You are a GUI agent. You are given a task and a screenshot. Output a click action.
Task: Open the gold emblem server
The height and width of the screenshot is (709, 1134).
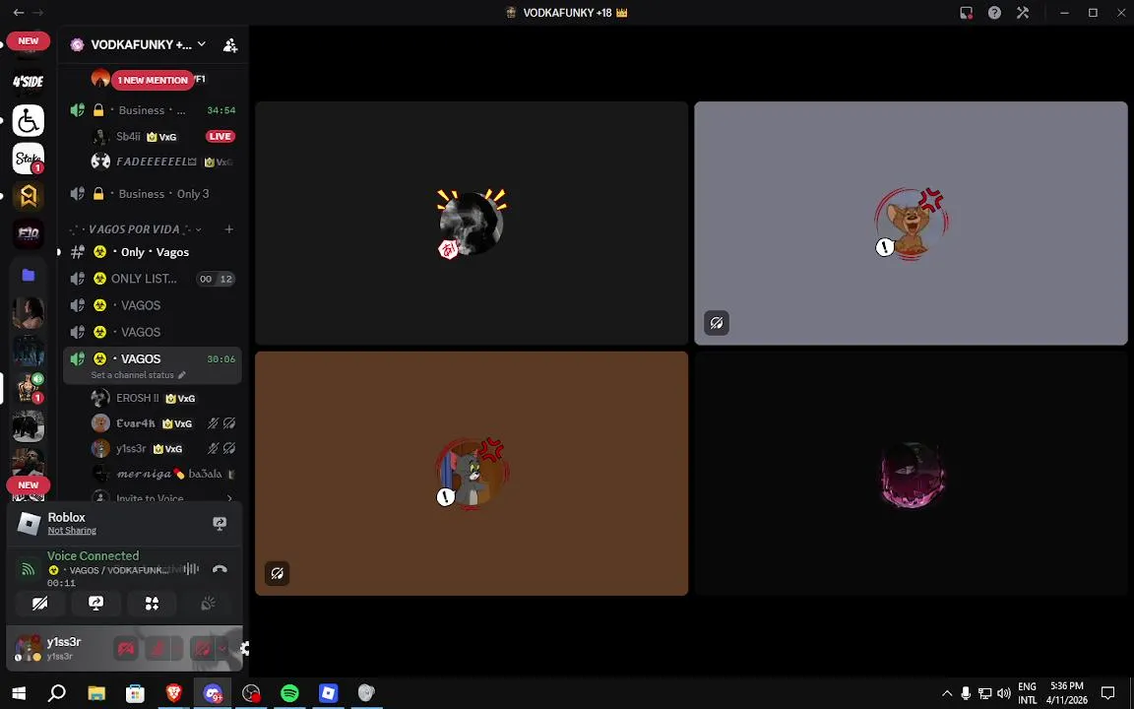click(x=29, y=196)
